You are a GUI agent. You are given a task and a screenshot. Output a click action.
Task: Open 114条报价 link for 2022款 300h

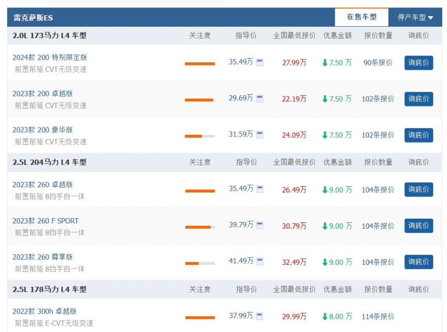[x=378, y=316]
